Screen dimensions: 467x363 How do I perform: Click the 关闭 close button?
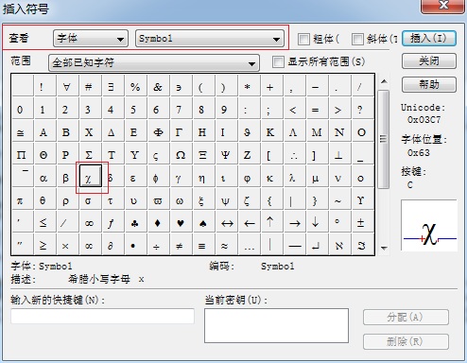(x=429, y=60)
